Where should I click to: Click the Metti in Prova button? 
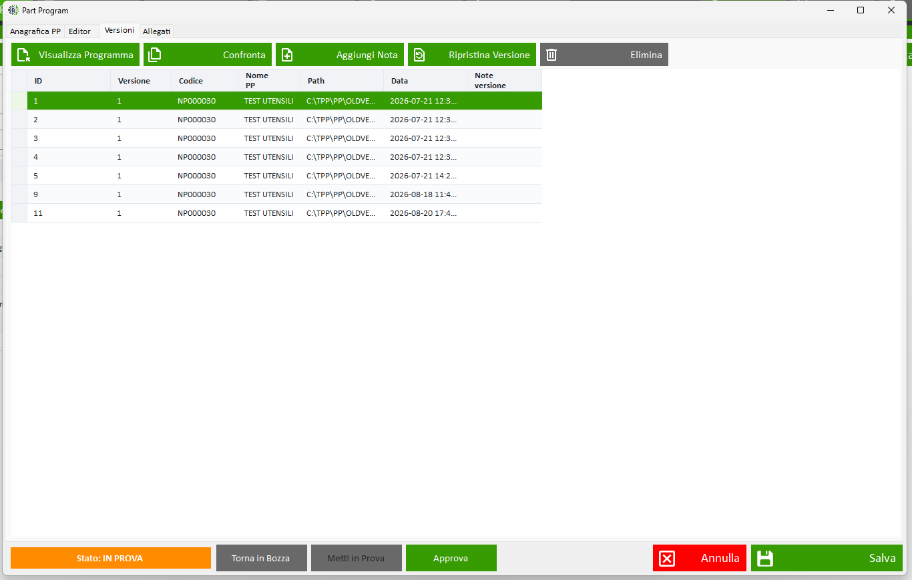pos(357,558)
